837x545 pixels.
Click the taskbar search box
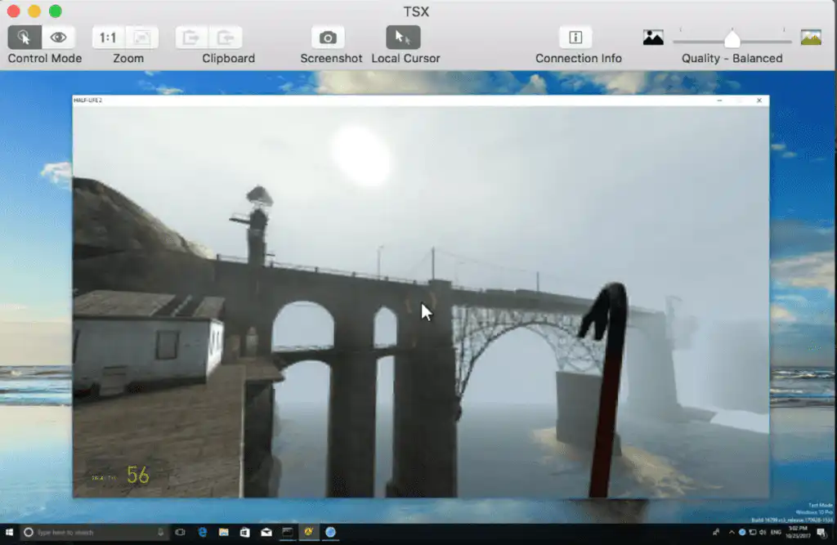pyautogui.click(x=95, y=532)
